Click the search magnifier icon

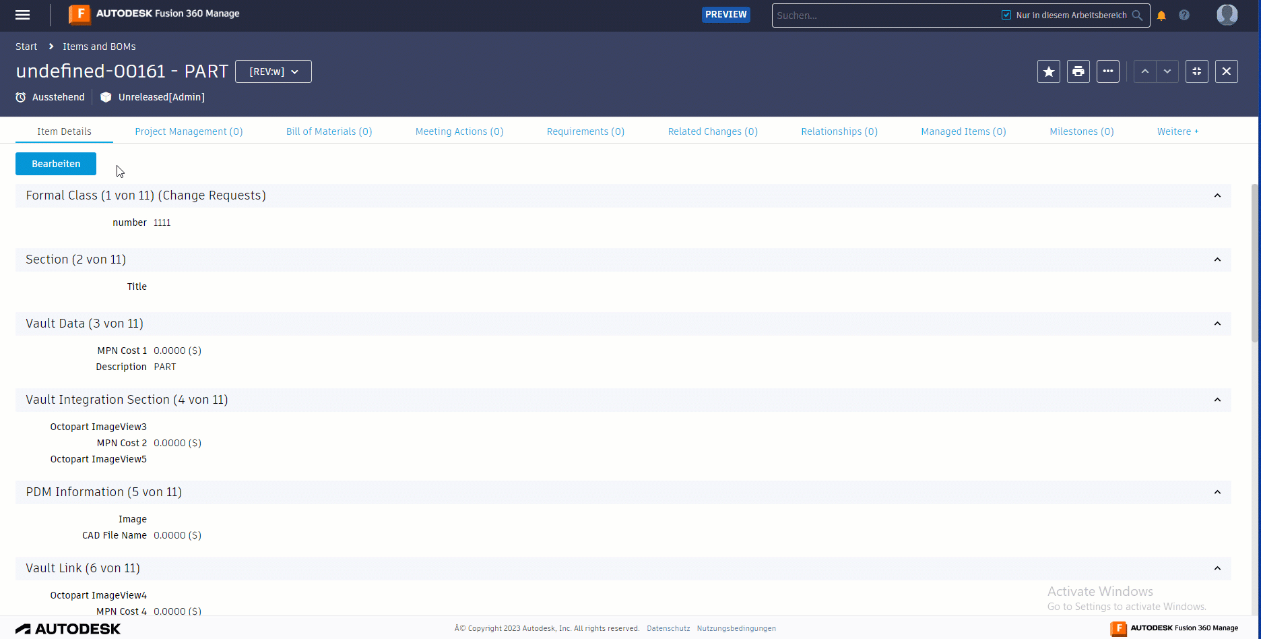tap(1137, 16)
